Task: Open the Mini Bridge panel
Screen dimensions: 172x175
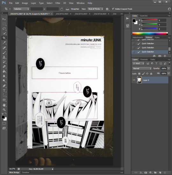Action: [14, 172]
